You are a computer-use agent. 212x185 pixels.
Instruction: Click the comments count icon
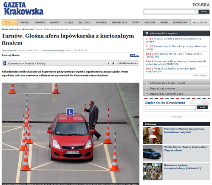(x=5, y=63)
